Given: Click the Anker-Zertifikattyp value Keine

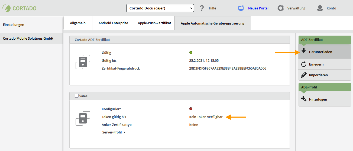Looking at the screenshot, I should 193,125.
